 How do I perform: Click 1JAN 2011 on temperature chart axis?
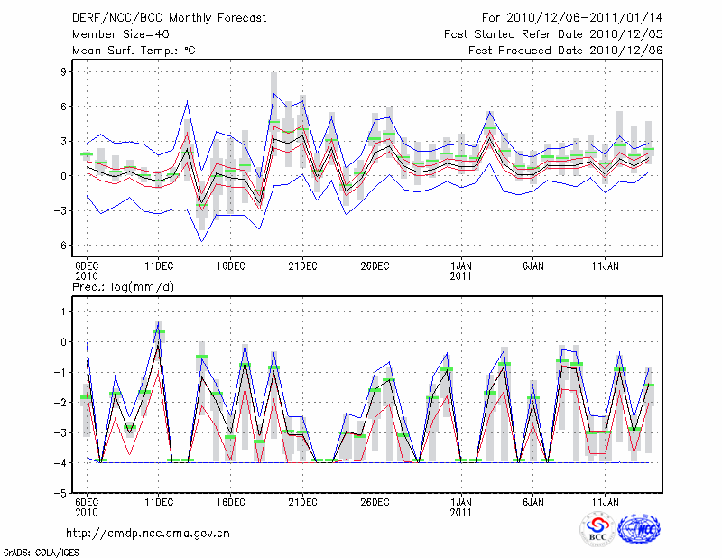pyautogui.click(x=461, y=270)
